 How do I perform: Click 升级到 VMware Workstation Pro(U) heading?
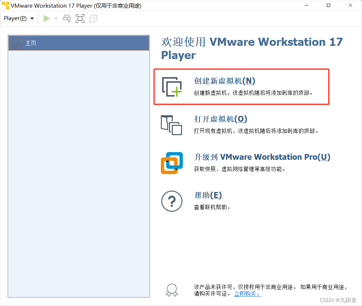tap(262, 157)
